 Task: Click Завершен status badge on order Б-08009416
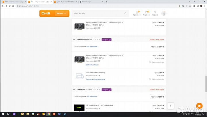[x=106, y=40]
